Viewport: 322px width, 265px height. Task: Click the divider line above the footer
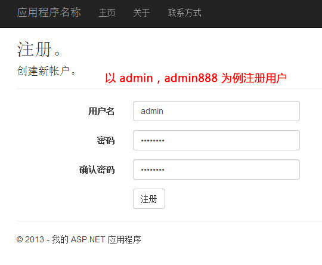[x=169, y=221]
